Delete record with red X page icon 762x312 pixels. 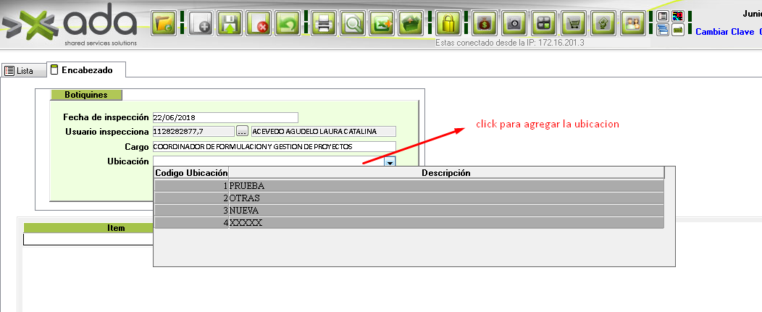259,23
